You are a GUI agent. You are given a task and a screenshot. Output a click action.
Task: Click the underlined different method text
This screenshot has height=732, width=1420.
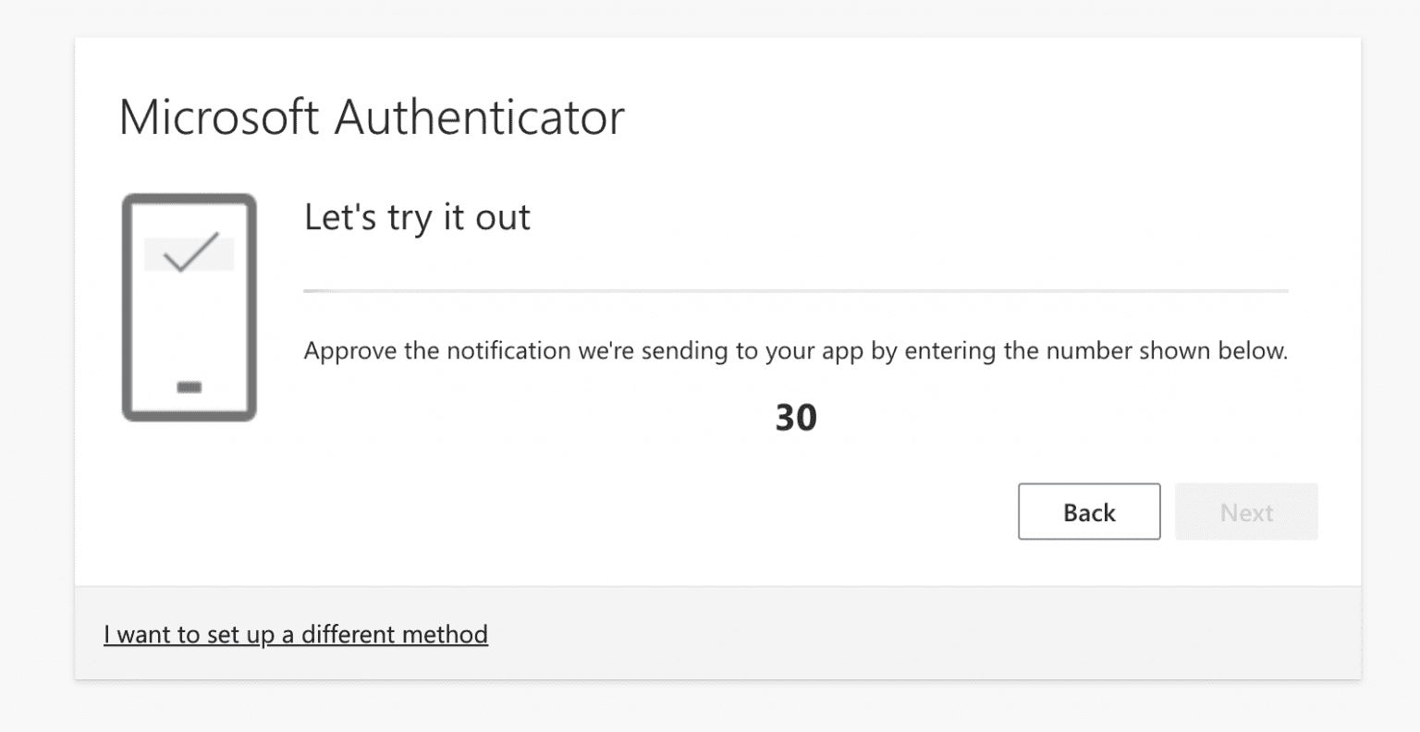pos(296,634)
